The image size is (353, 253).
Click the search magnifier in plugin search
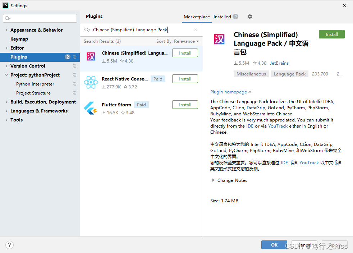coord(87,30)
